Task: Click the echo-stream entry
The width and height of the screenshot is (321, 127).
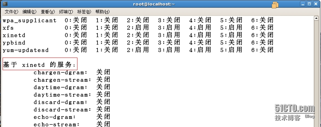Action: click(56, 124)
